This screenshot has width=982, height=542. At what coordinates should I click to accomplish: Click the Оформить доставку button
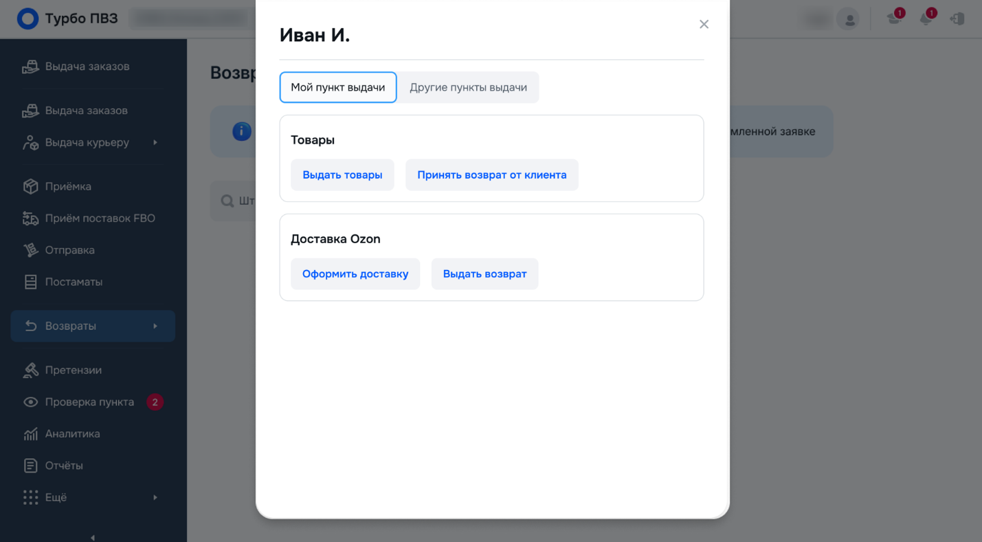(x=355, y=274)
